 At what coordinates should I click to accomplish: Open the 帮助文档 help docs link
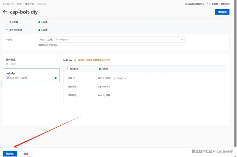pos(225,4)
